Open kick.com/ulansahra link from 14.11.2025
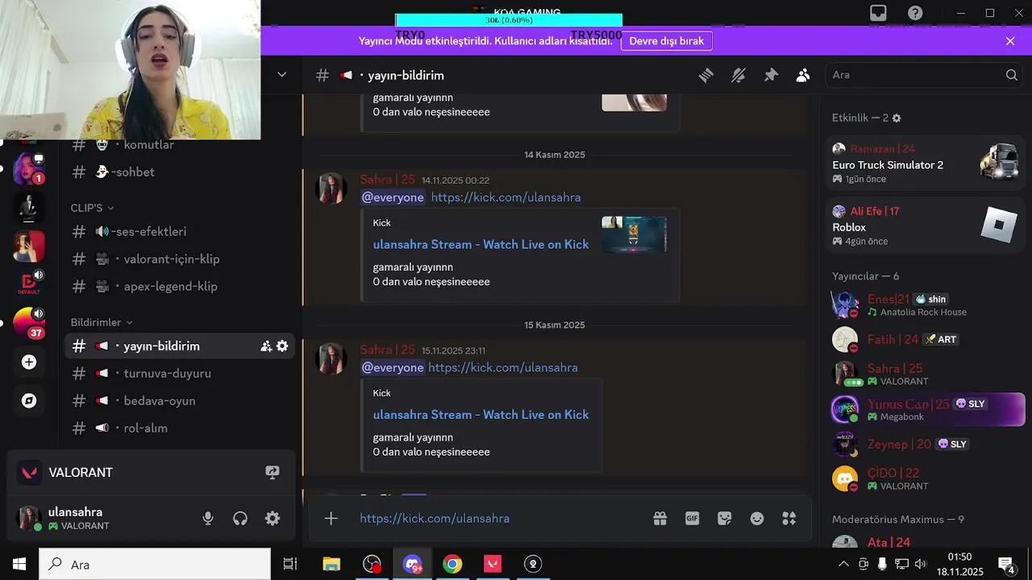Screen dimensions: 1032x580 [506, 197]
